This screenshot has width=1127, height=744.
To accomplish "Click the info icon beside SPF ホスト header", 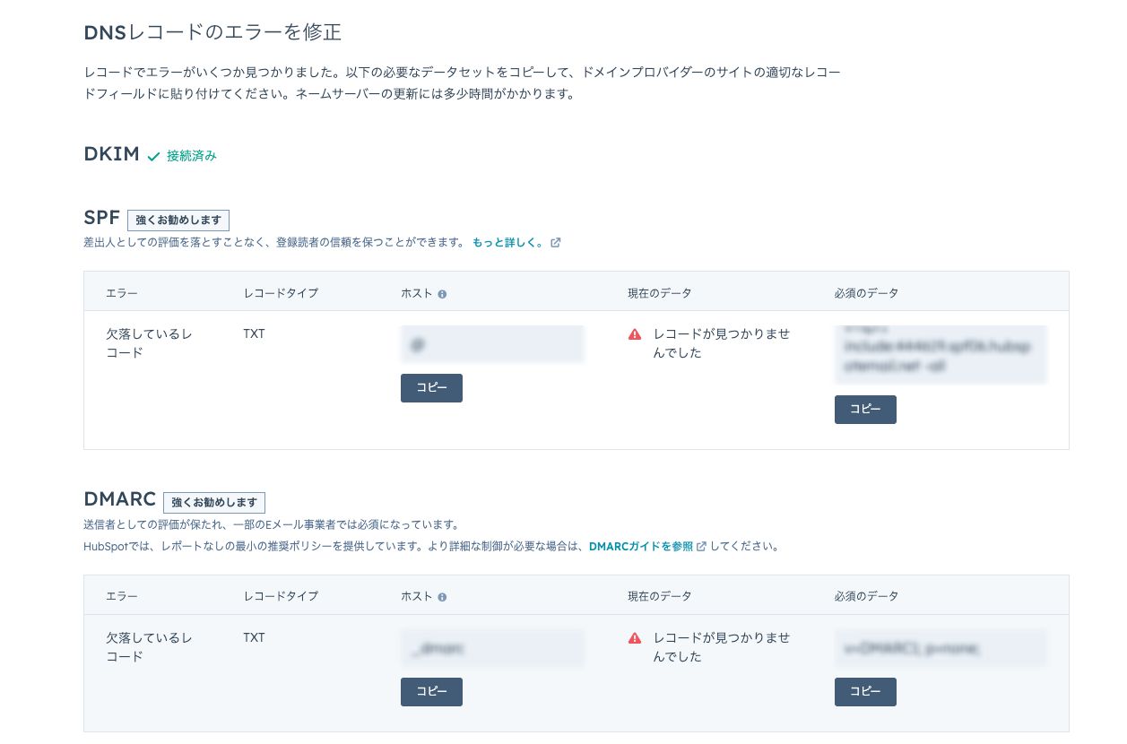I will [442, 294].
